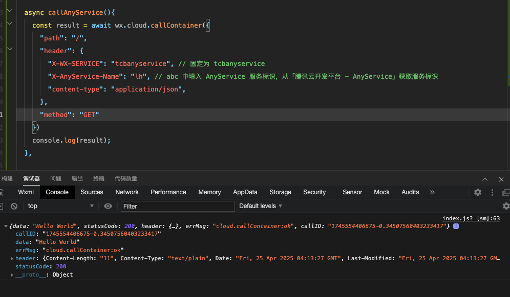Close the debugger panel with the X

point(501,179)
